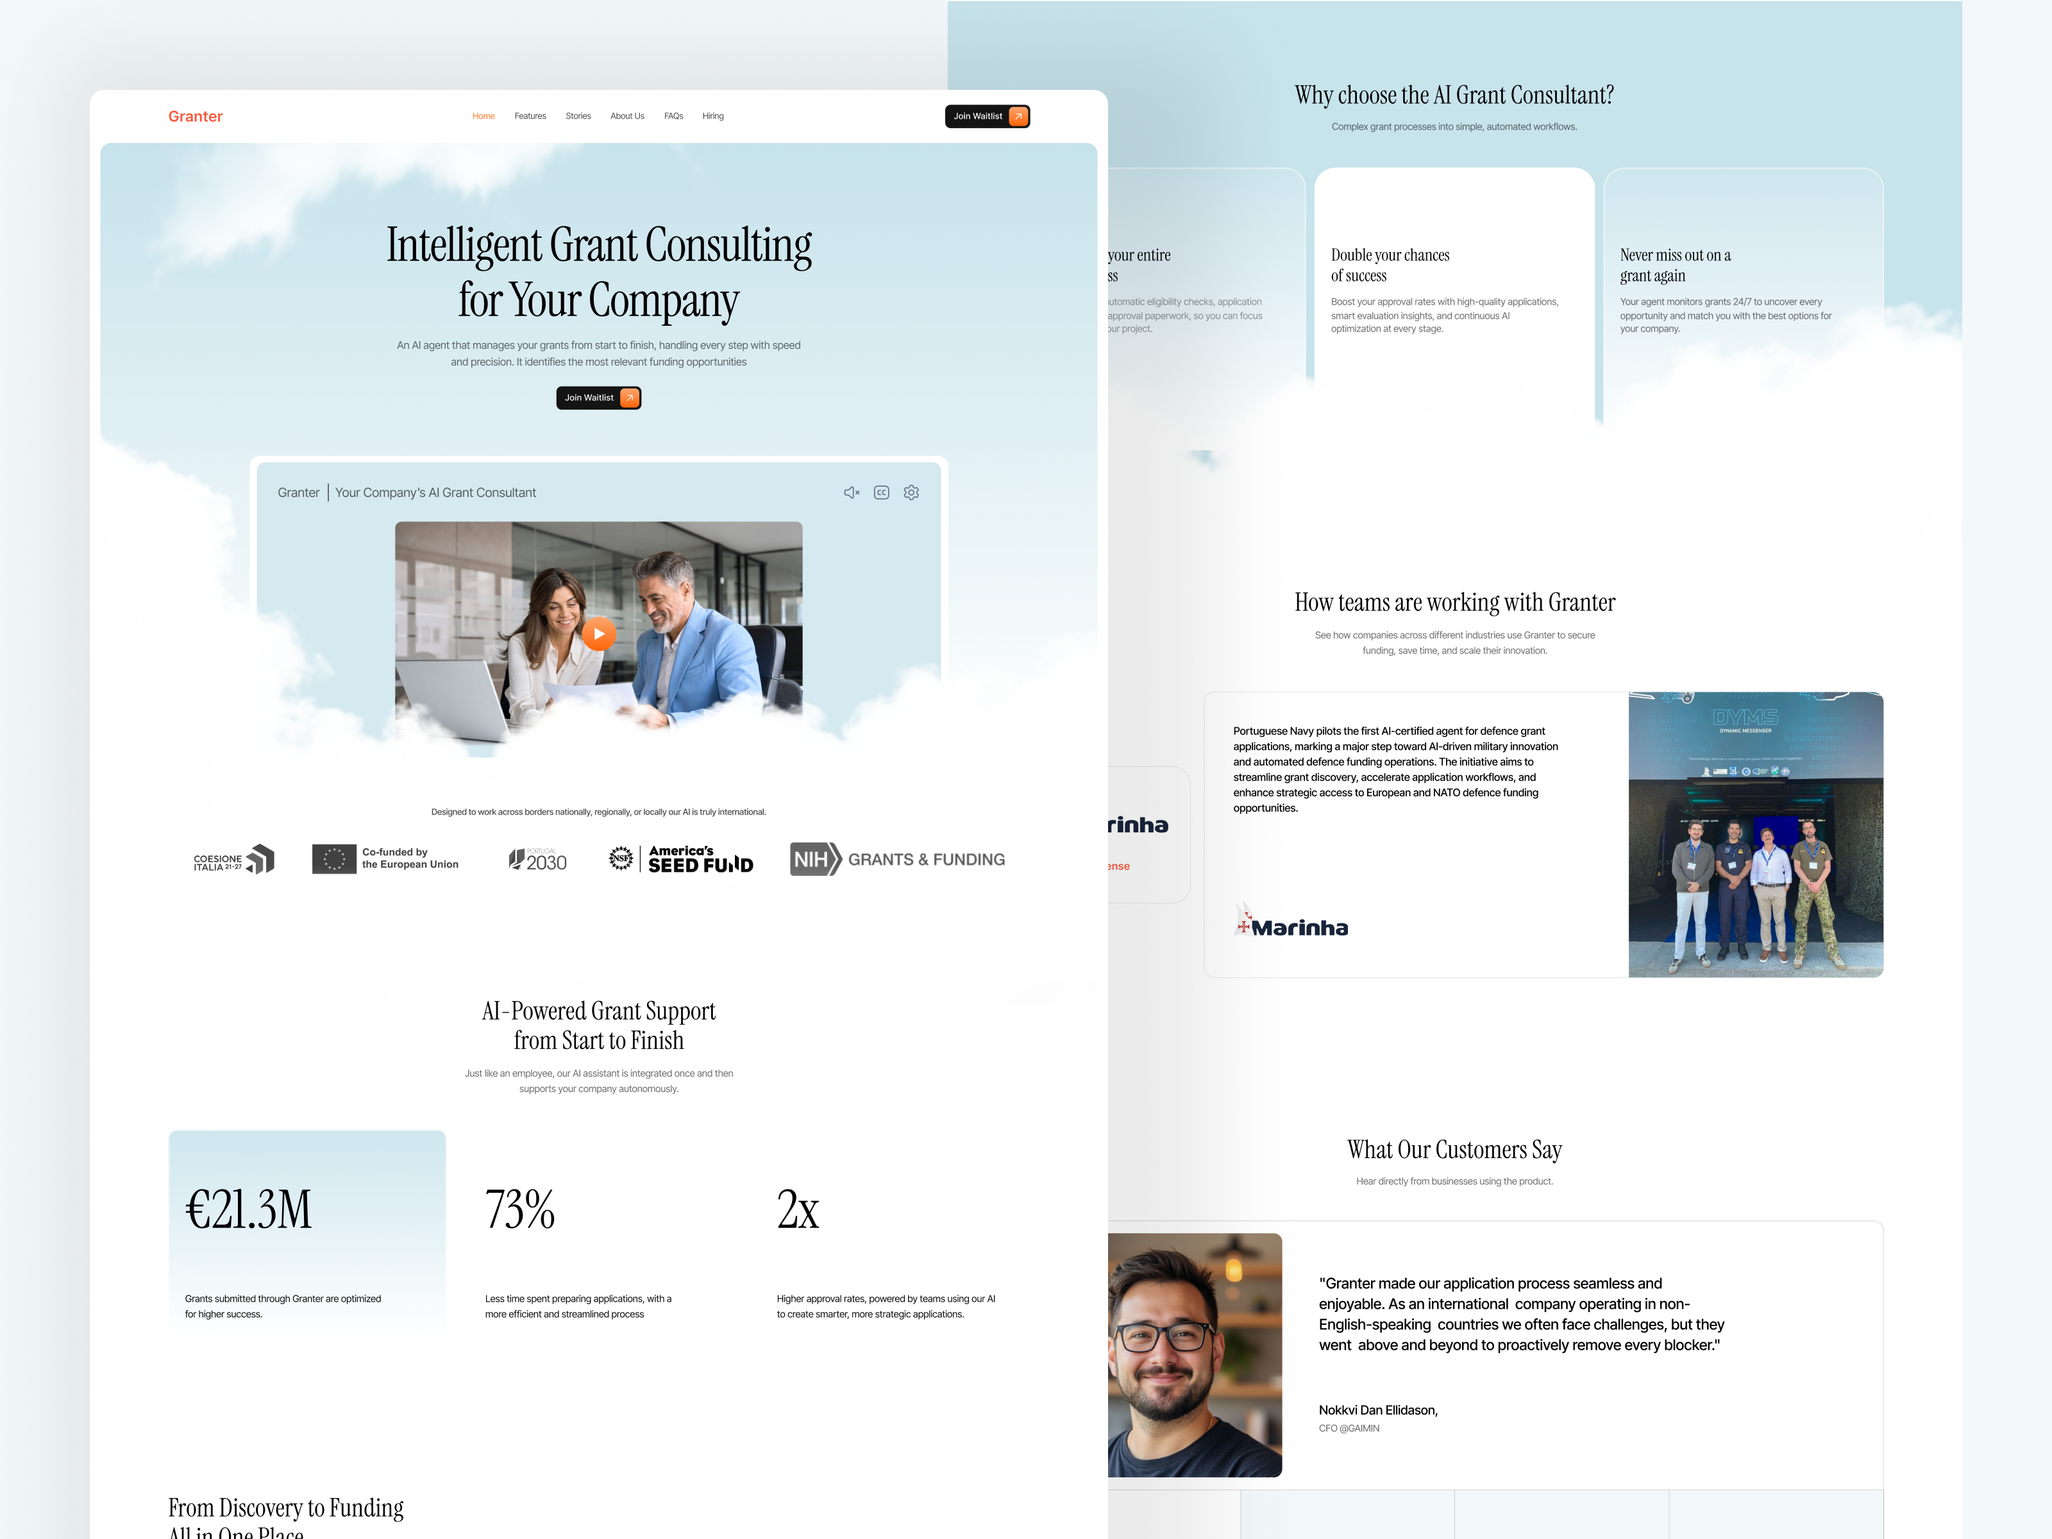
Task: Click 'Designed to work across borders' caption
Action: pos(598,812)
